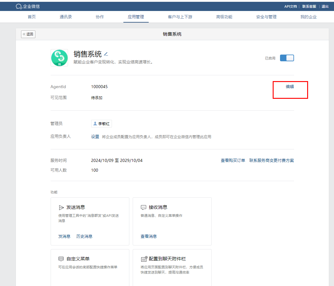Click the 李敏红 administrator avatar tag
The width and height of the screenshot is (334, 286).
pyautogui.click(x=101, y=123)
